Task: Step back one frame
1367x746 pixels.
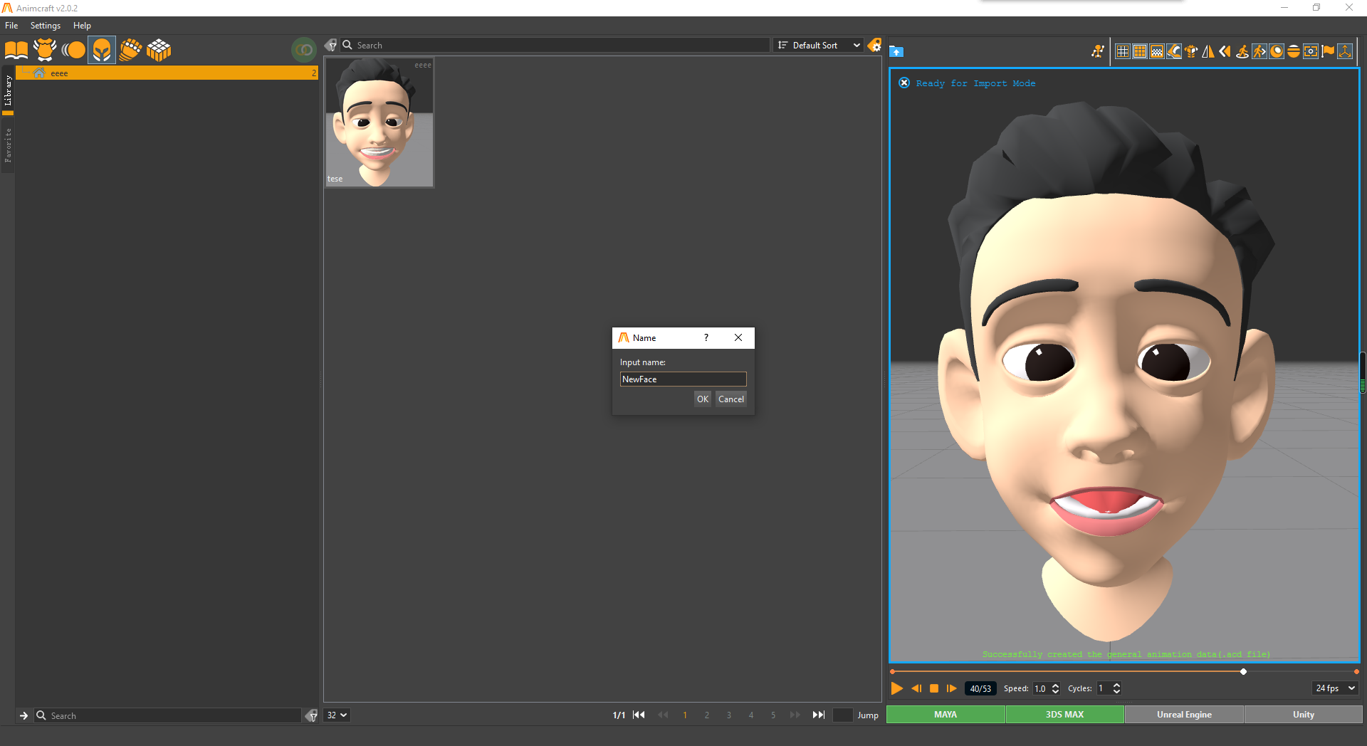Action: click(x=916, y=688)
